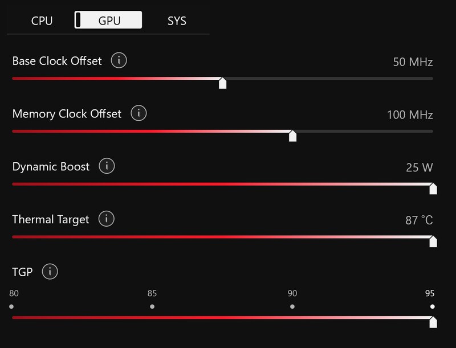
Task: Click the 100 MHz memory clock value
Action: point(410,114)
